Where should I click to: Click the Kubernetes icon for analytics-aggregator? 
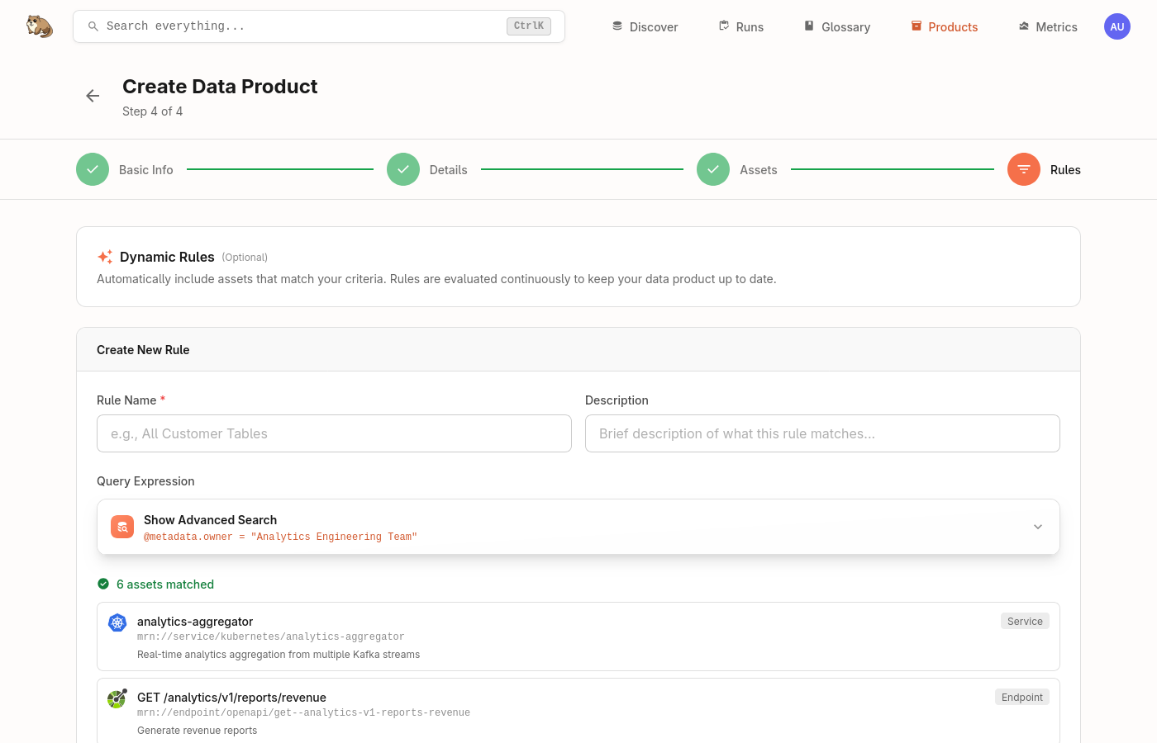coord(117,622)
